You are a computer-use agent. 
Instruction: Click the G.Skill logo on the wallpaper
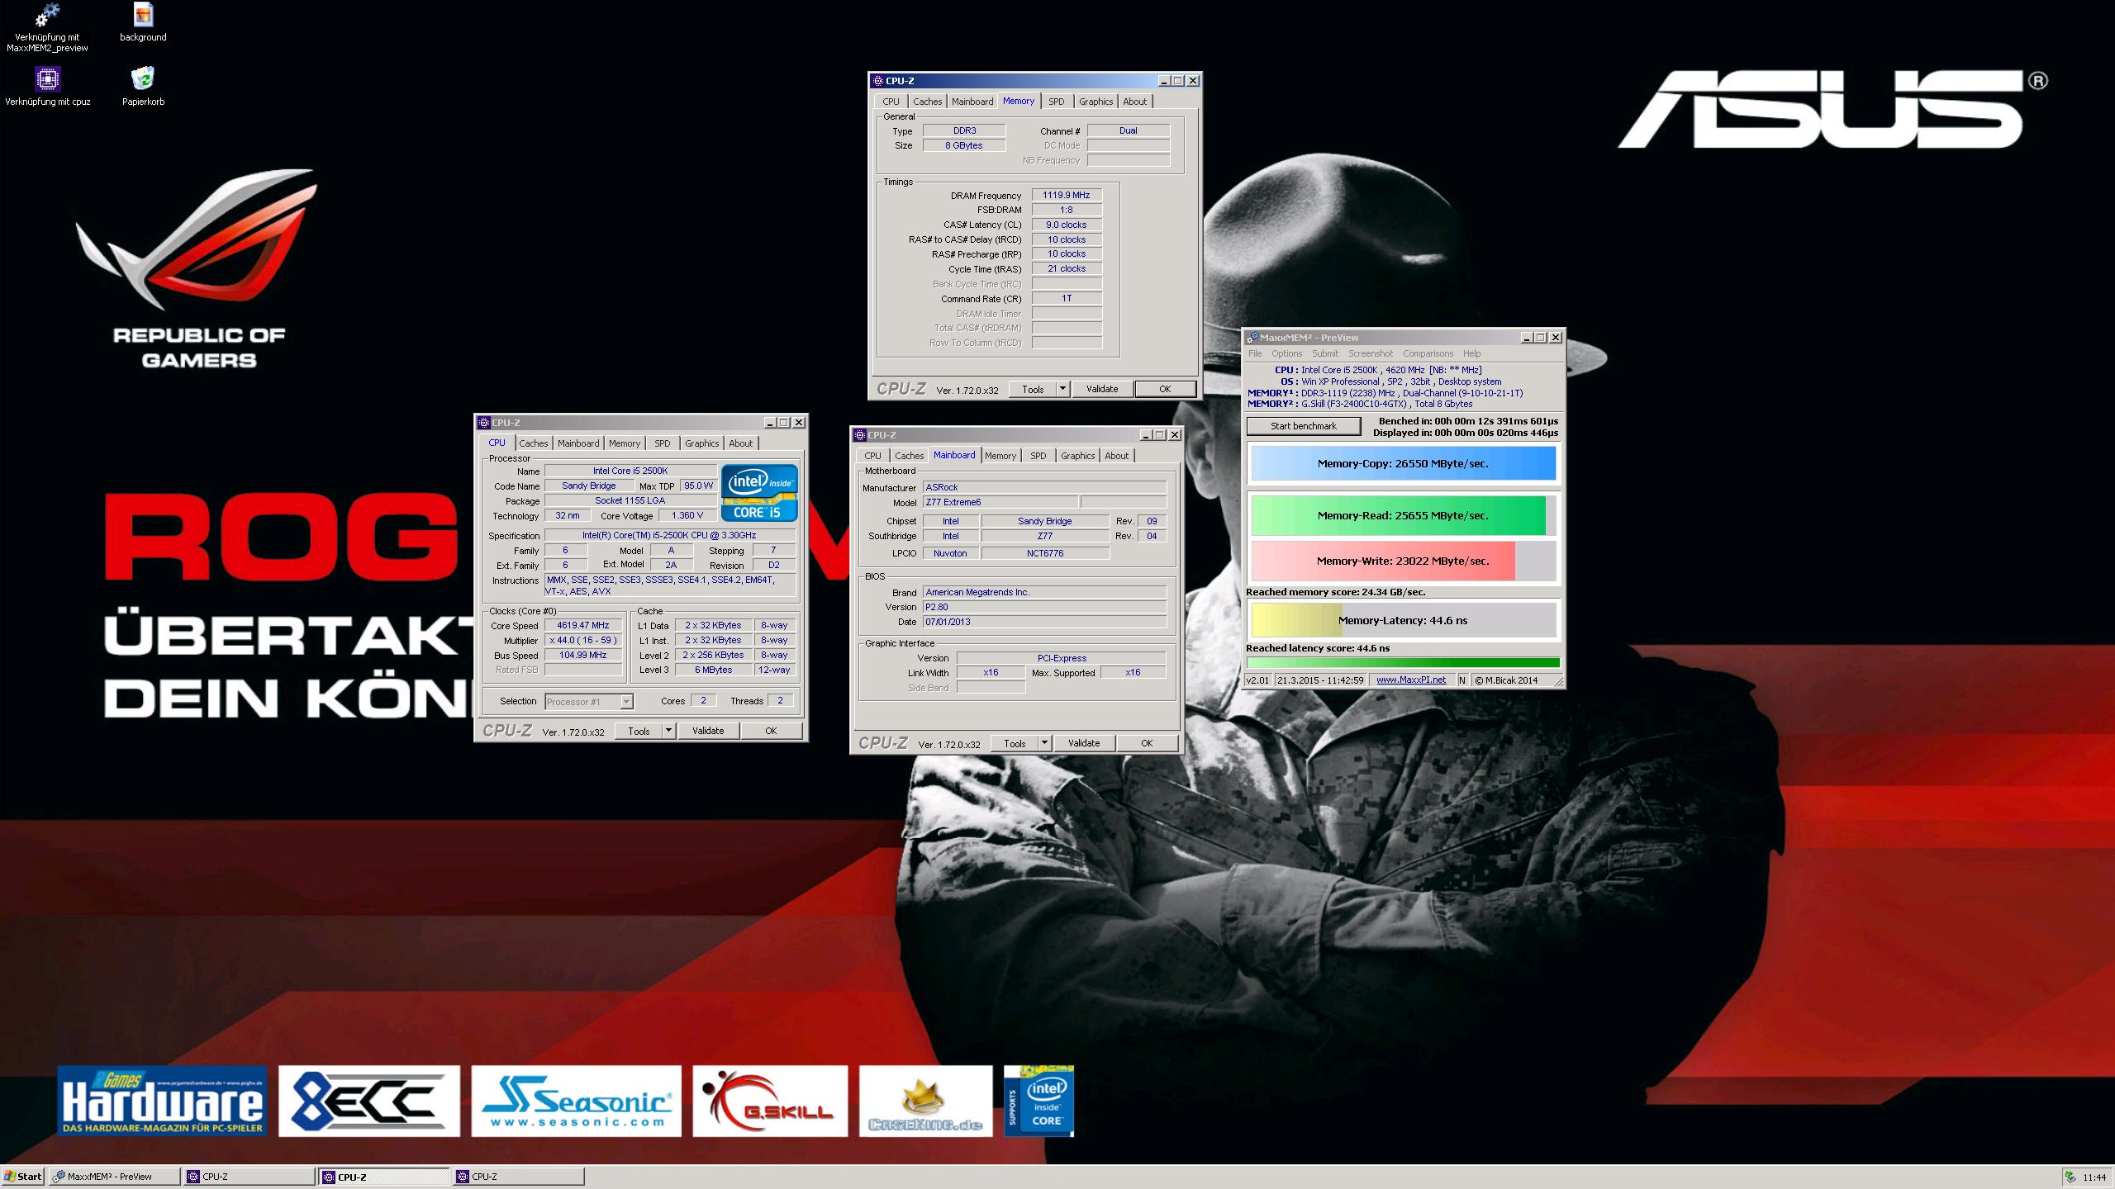(x=770, y=1101)
